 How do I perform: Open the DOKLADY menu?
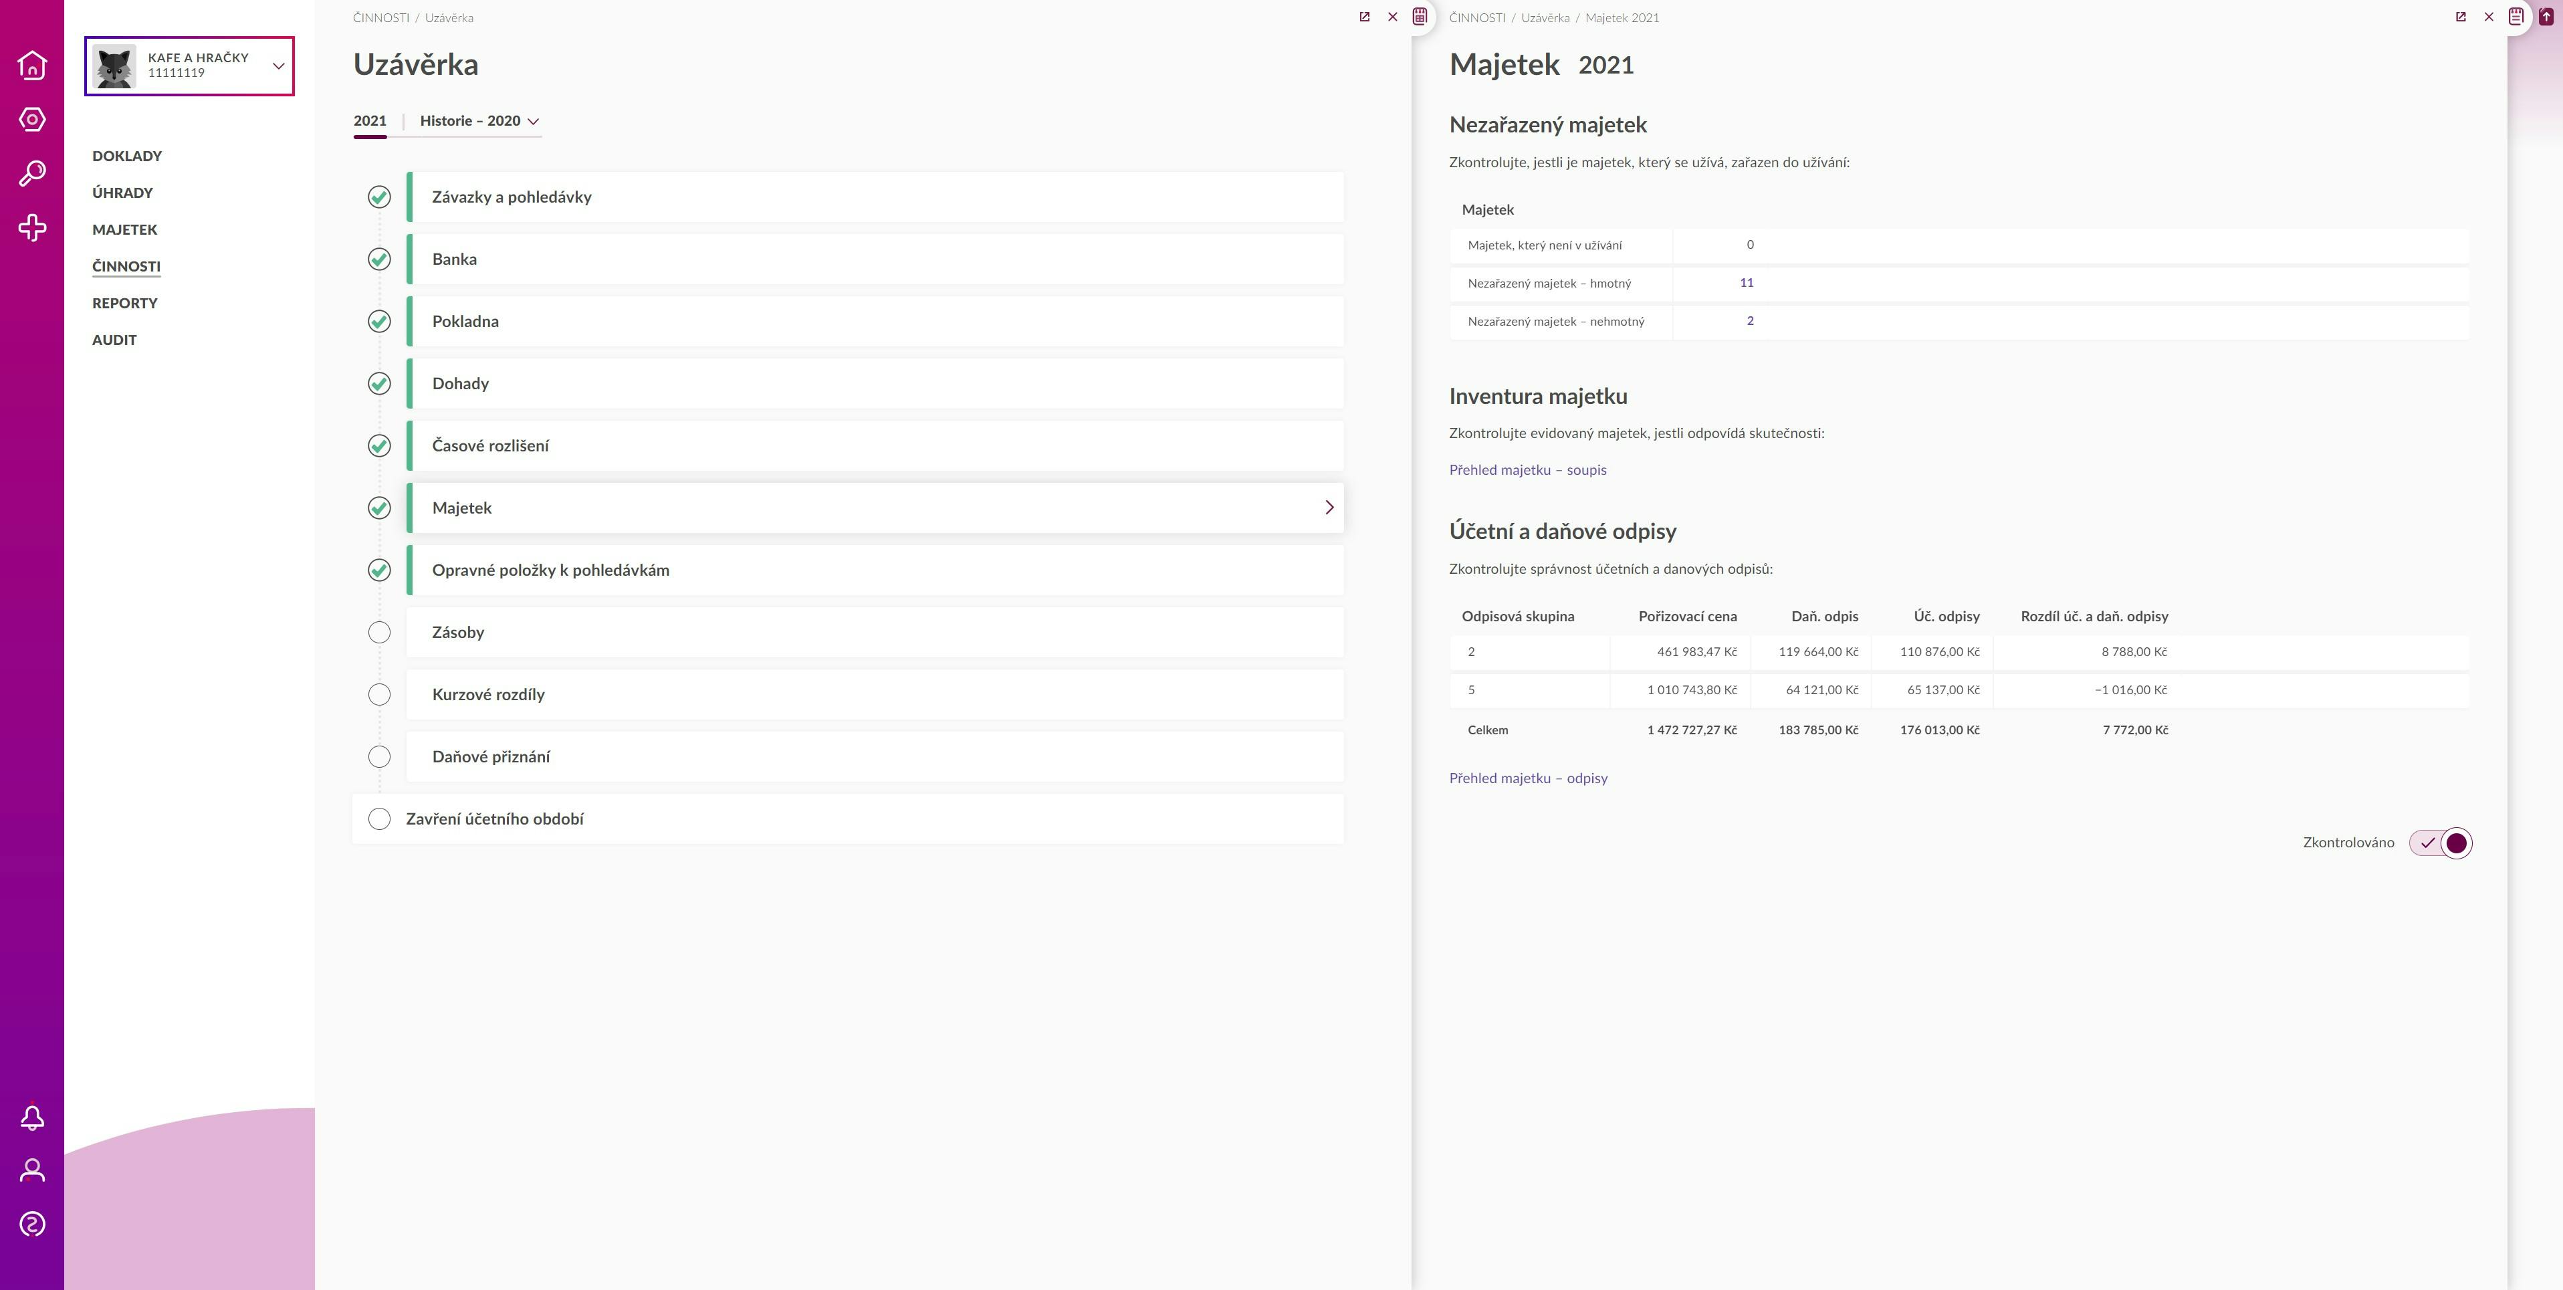click(126, 156)
